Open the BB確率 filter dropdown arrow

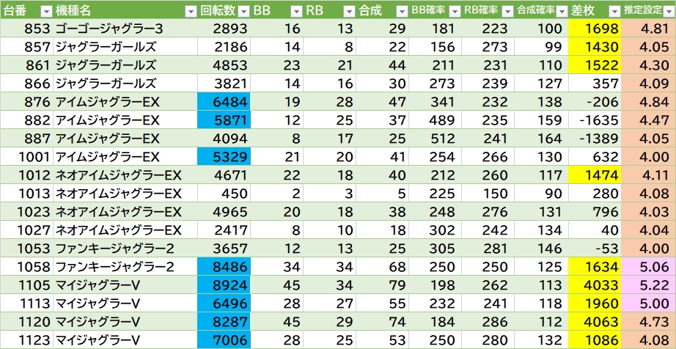coord(455,10)
